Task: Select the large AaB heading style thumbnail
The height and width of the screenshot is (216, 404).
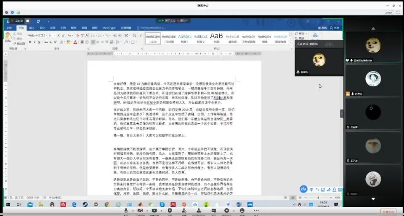Action: (216, 37)
